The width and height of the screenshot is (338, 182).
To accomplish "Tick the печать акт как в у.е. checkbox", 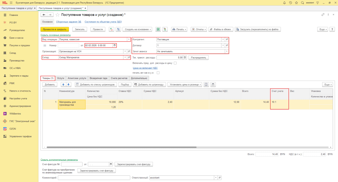I will [x=158, y=73].
